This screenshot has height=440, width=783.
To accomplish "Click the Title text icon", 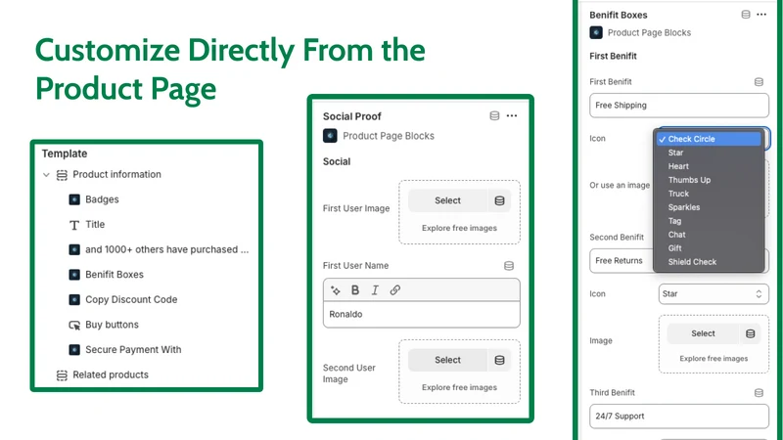I will click(74, 225).
